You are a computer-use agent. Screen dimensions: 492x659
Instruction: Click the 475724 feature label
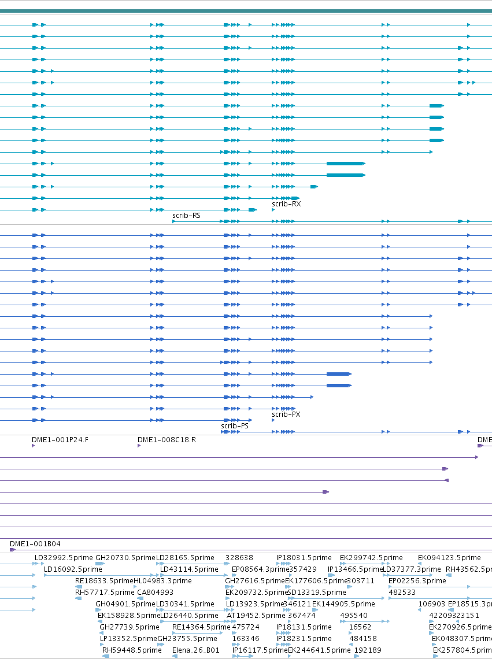246,627
